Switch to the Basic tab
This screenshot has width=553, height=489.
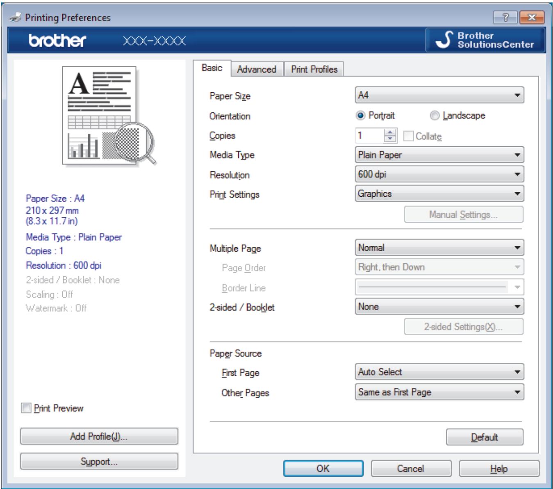coord(212,68)
